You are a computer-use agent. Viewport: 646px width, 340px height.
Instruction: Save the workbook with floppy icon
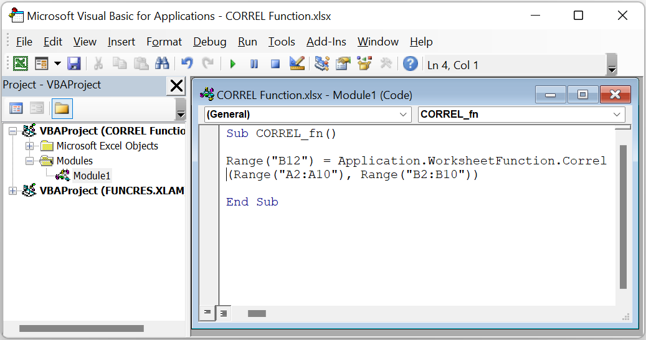tap(74, 64)
